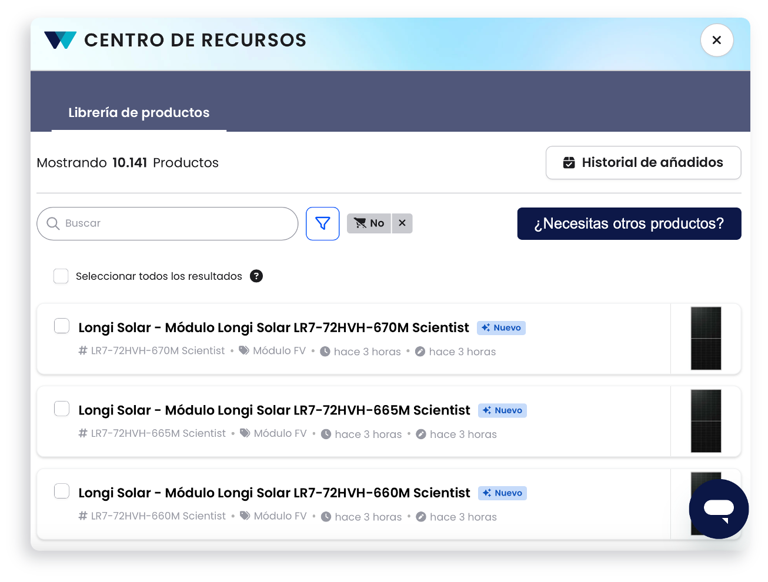Click the clock icon in the 665M row
This screenshot has height=582, width=768.
pyautogui.click(x=326, y=434)
